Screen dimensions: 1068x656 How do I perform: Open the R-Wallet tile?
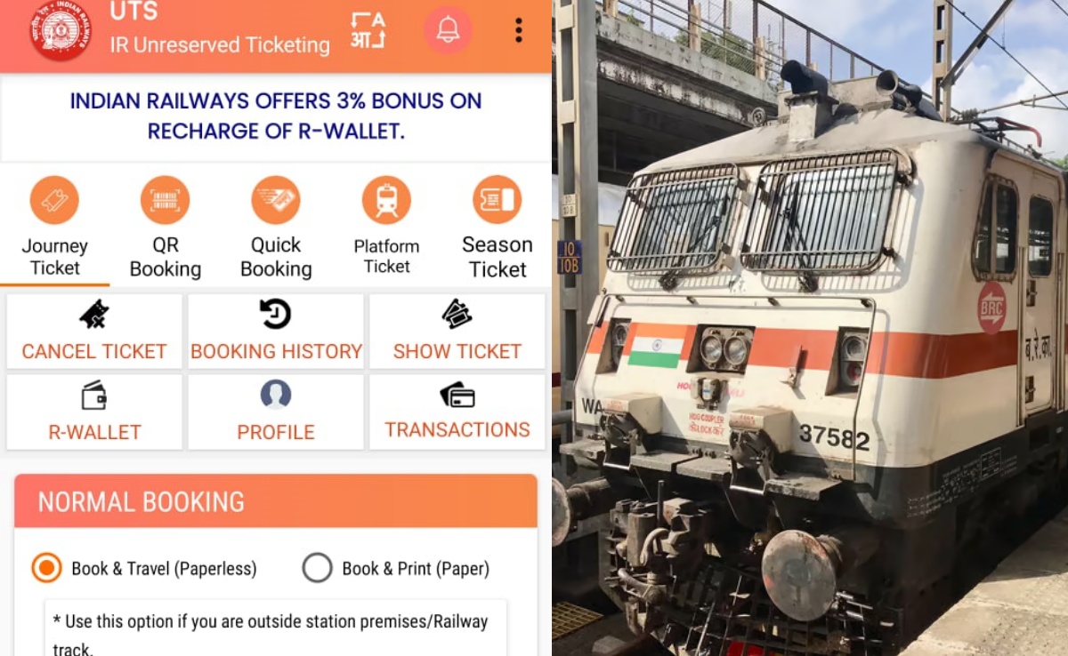coord(94,412)
